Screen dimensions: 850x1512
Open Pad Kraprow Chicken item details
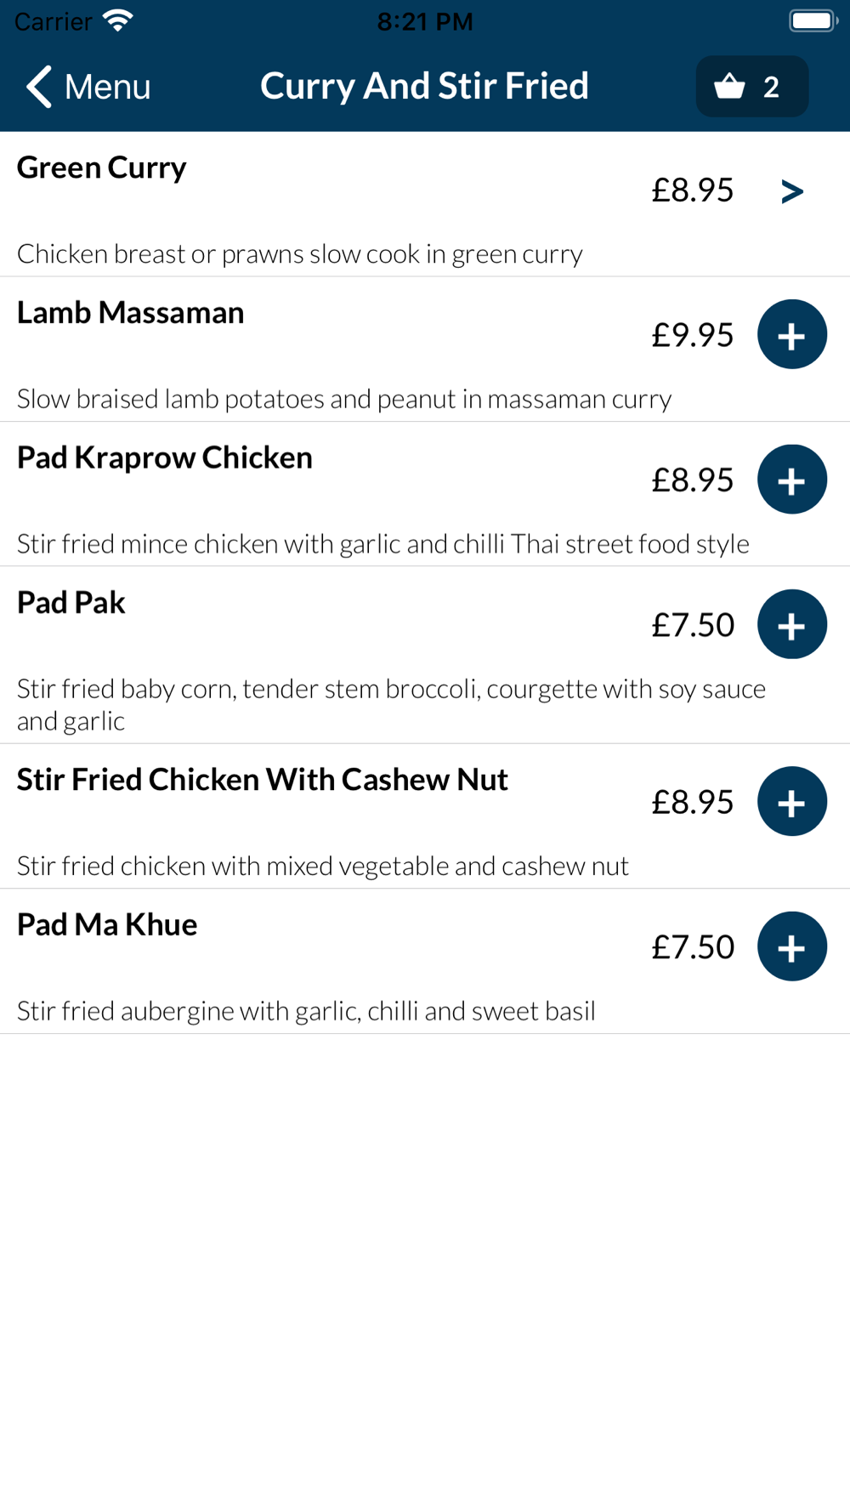[x=165, y=458]
